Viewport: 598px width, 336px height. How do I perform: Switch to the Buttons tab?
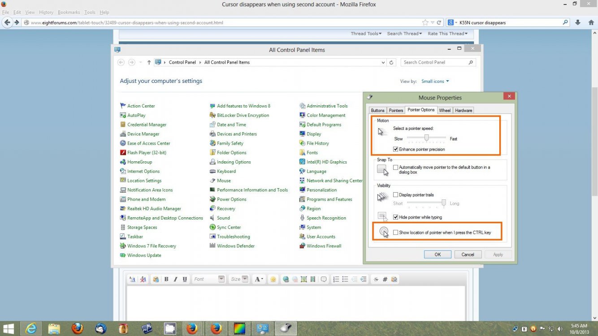(x=377, y=110)
